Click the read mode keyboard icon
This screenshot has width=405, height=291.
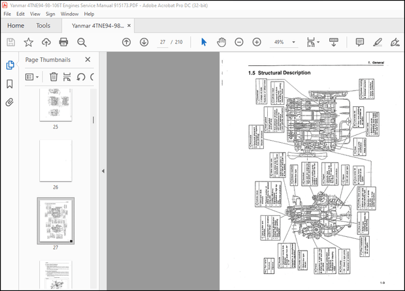pyautogui.click(x=333, y=42)
